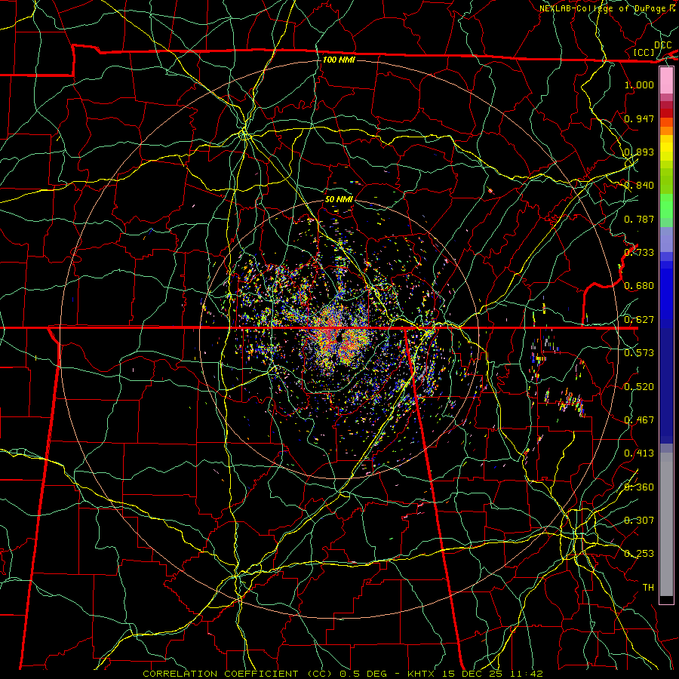Click the CORRELATION COEFFICIENT (CC) caption text
Viewport: 679px width, 679px height.
point(238,674)
